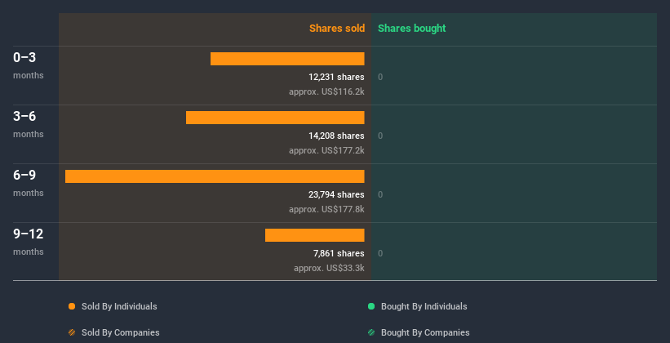
Task: Click the 7,861 shares value
Action: pyautogui.click(x=339, y=254)
